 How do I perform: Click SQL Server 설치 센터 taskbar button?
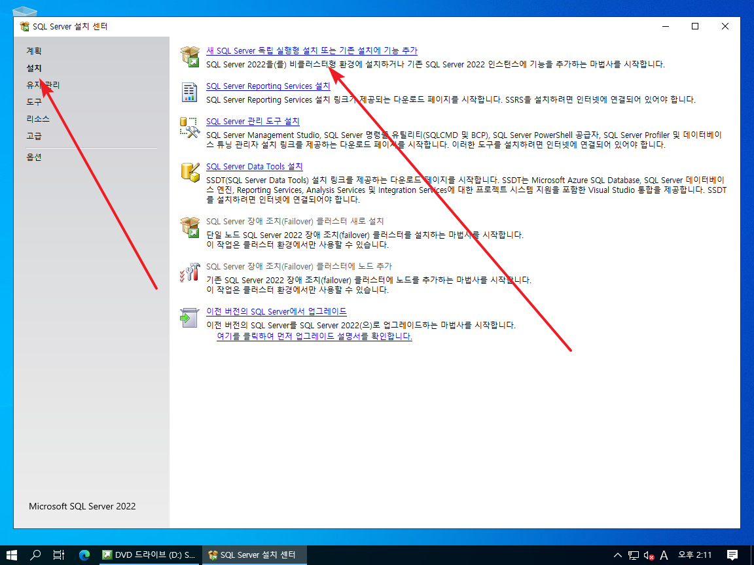254,555
